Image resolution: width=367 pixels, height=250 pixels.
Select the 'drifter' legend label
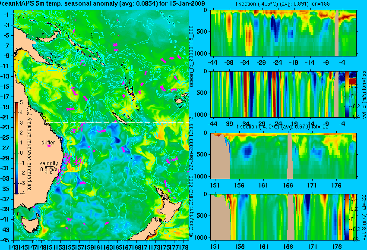pos(48,143)
